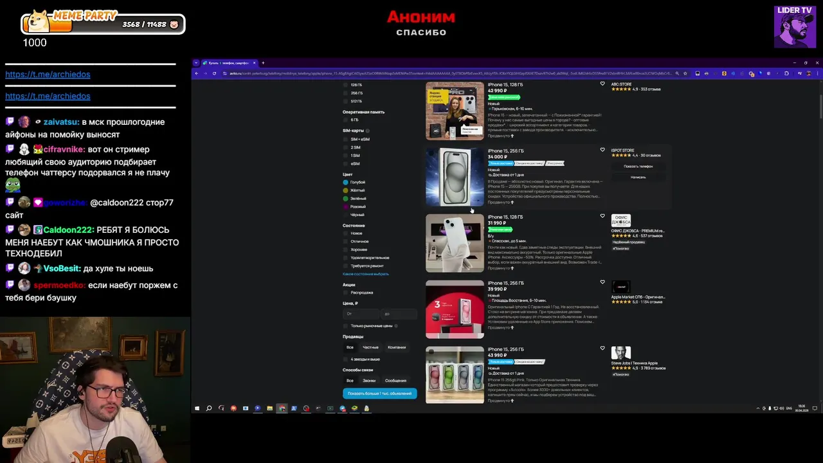Favorite the iPhone 15 256 GB 34 000 listing
823x463 pixels.
tap(602, 150)
